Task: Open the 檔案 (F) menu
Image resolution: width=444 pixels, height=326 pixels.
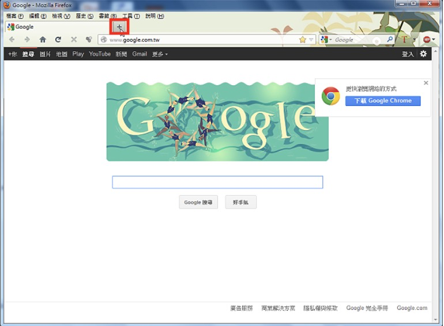Action: click(x=15, y=16)
